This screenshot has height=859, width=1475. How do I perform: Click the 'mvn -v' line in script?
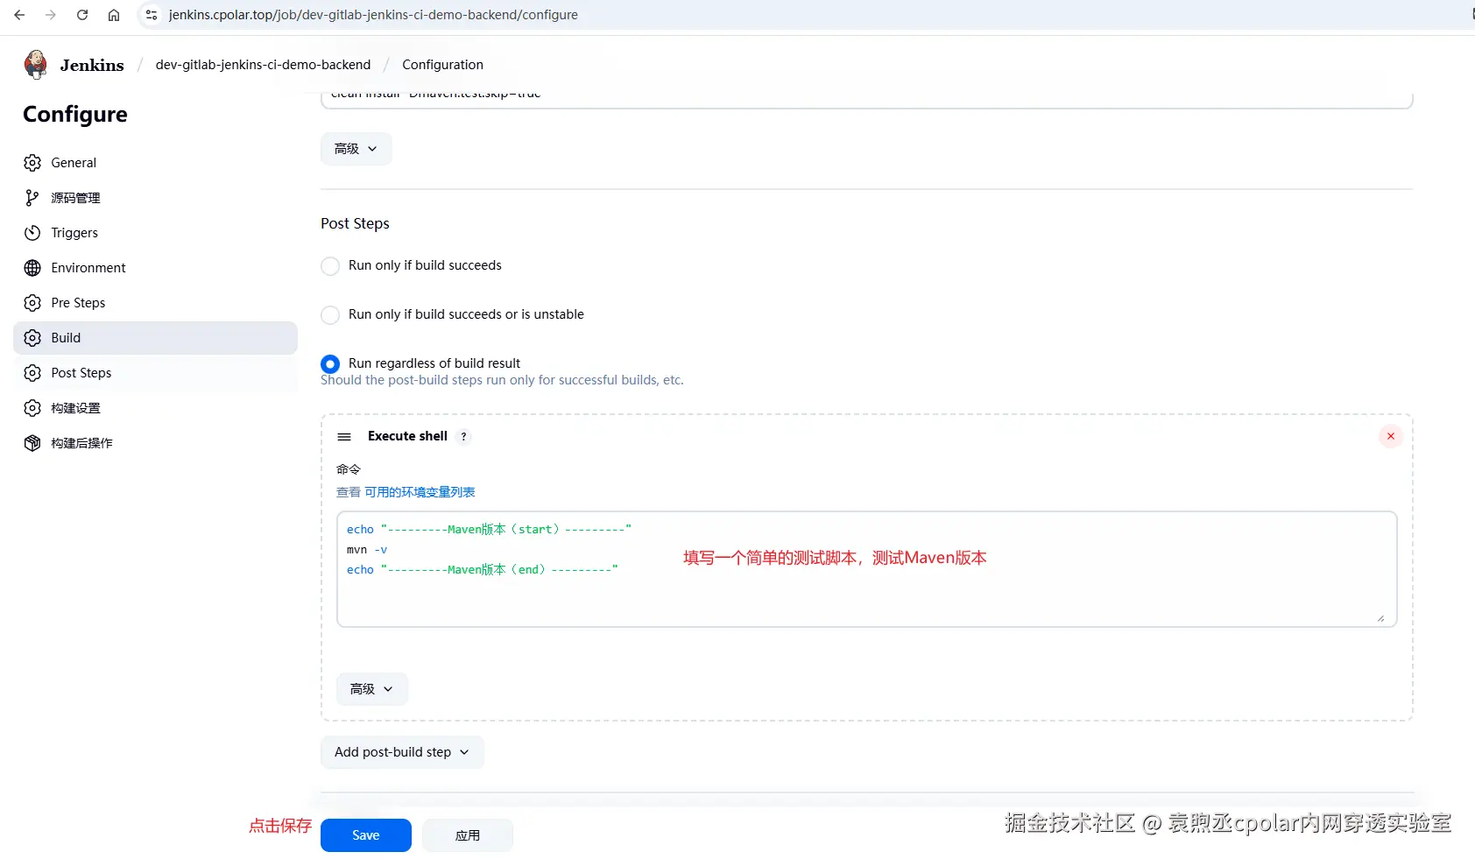367,550
